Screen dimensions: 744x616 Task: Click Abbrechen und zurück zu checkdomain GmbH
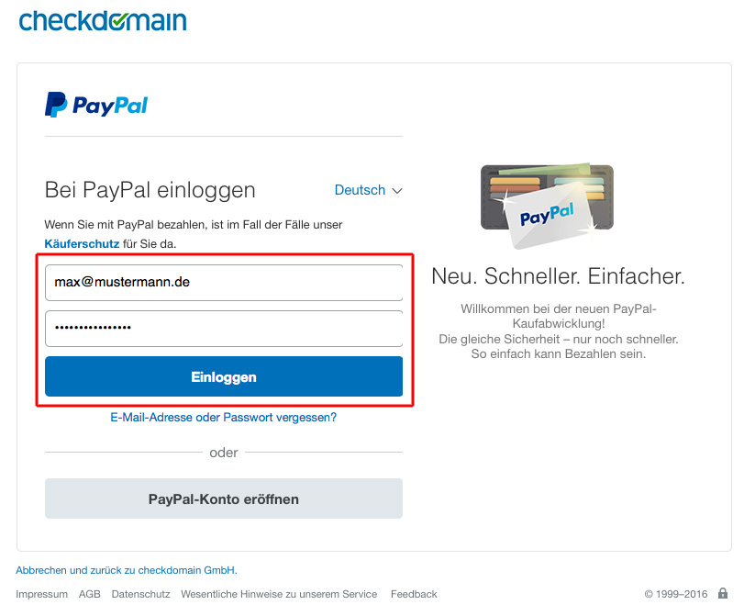click(x=127, y=570)
